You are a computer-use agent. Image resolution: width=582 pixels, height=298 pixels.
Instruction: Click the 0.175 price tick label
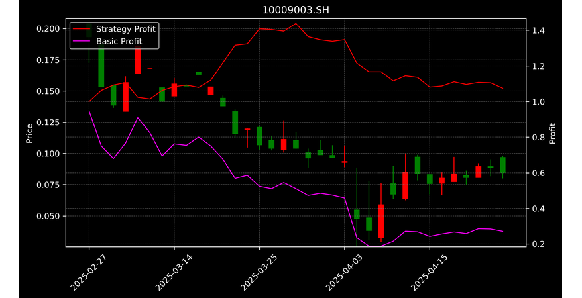(x=48, y=60)
